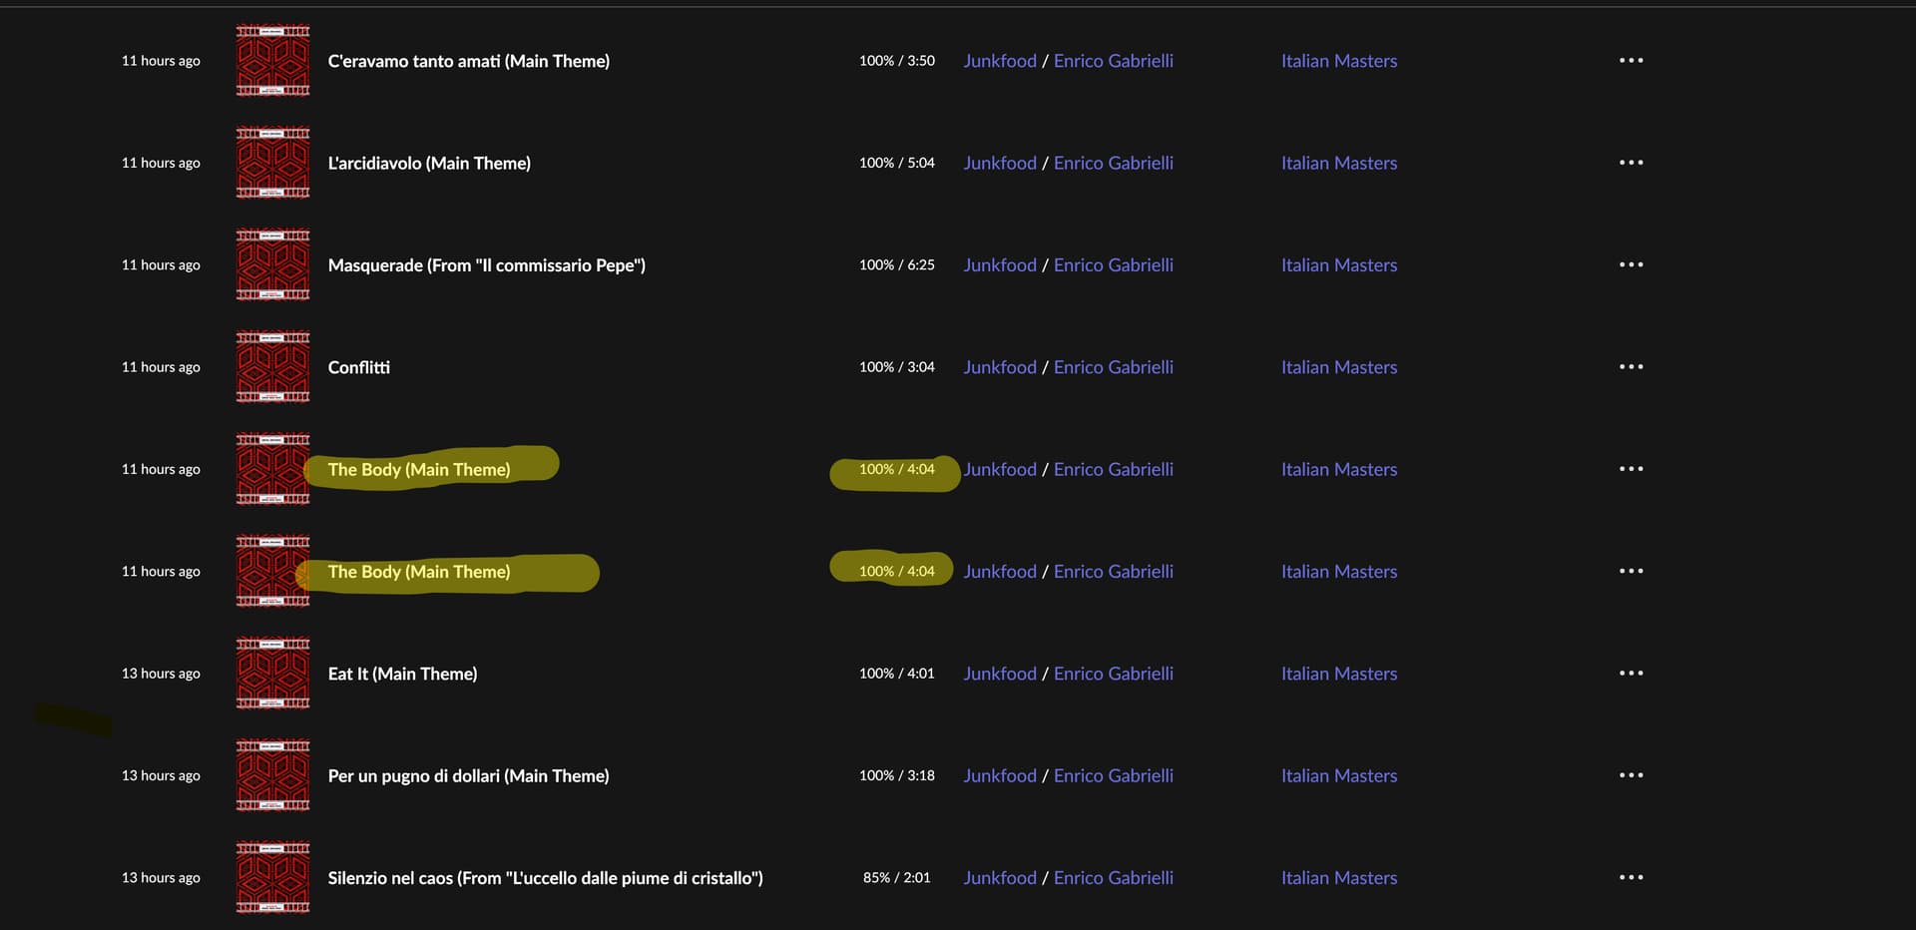Open Italian Masters in Silenzio nel caos row
Screen dimensions: 1916x930
[1339, 878]
